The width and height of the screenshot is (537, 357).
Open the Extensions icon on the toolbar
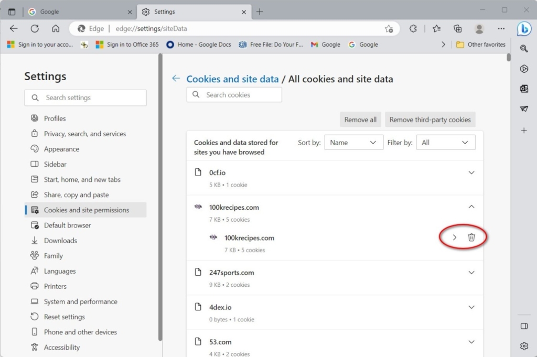coord(413,29)
